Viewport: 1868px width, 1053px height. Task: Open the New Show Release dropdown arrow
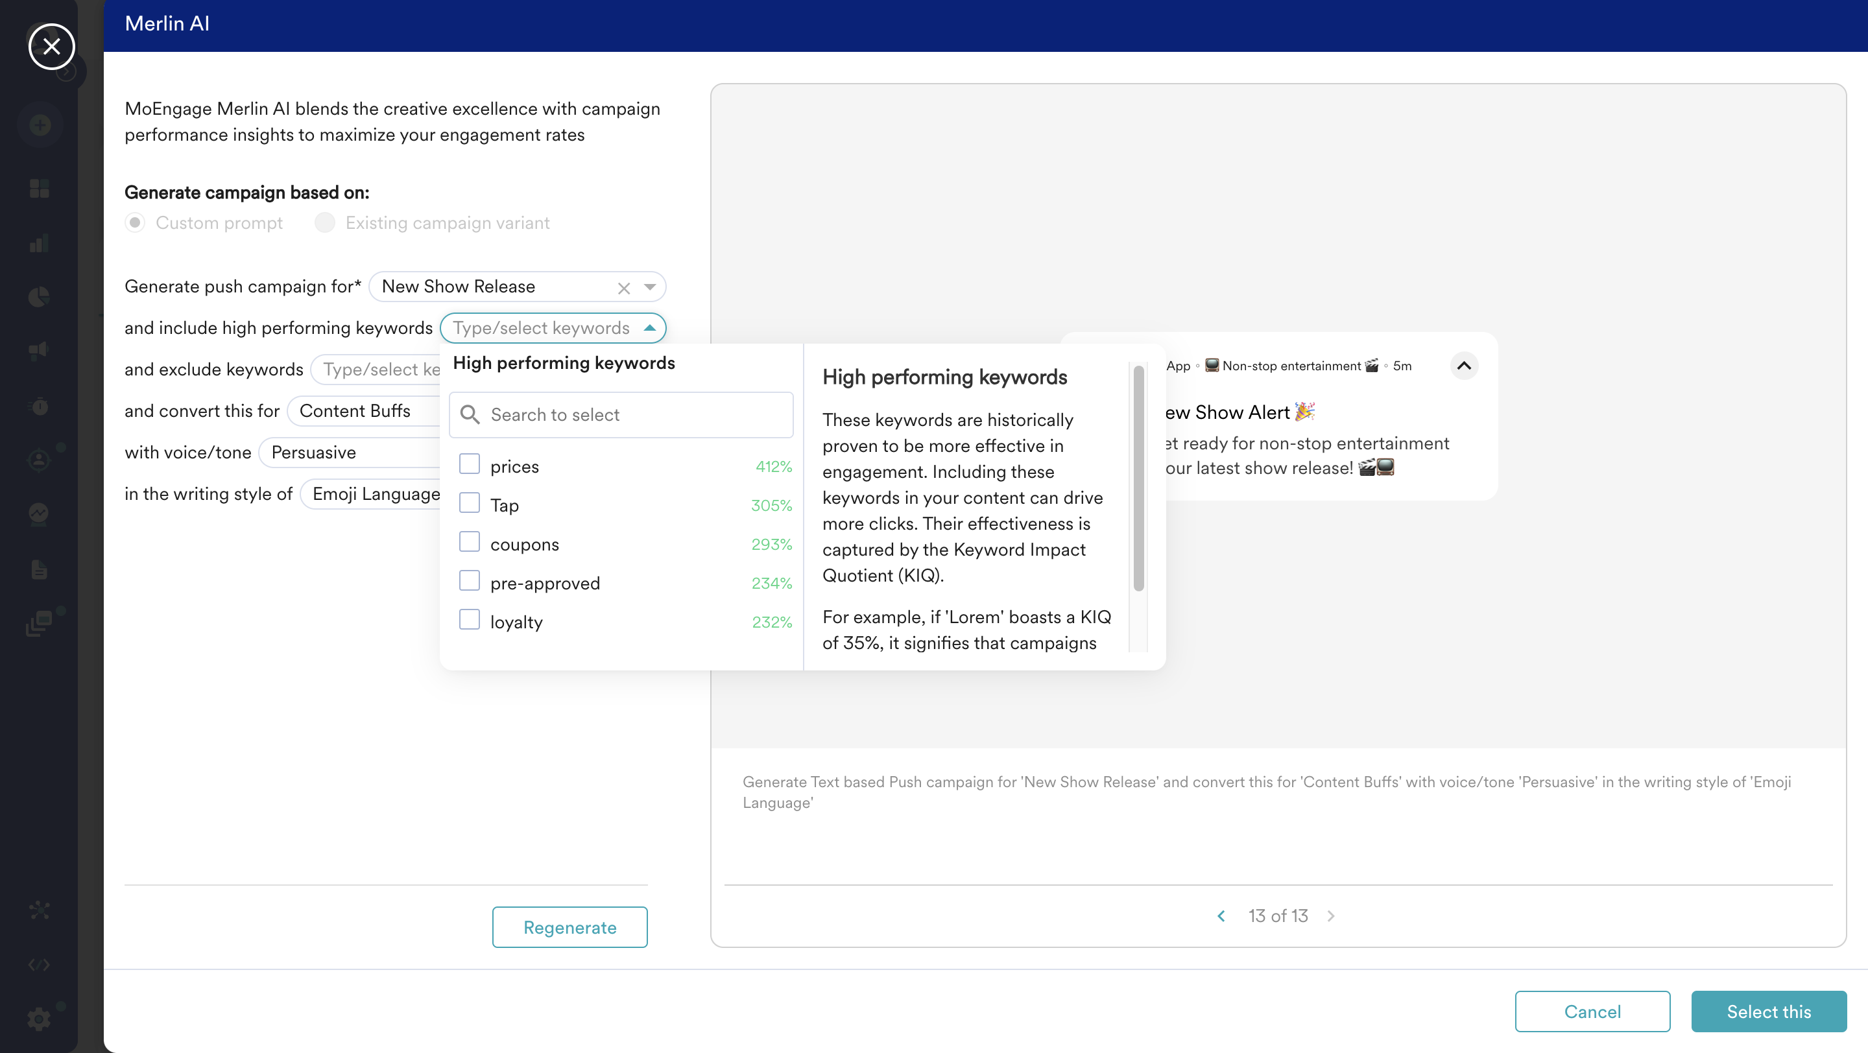pyautogui.click(x=650, y=287)
